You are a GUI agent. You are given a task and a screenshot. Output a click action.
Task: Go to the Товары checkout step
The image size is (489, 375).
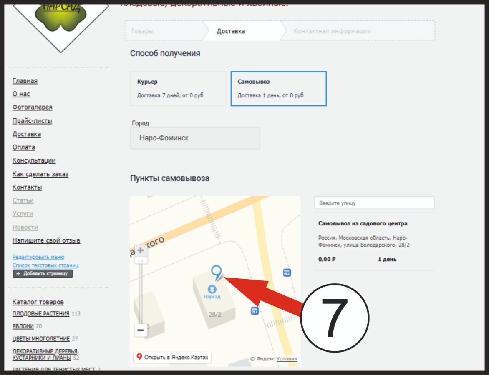(x=142, y=31)
